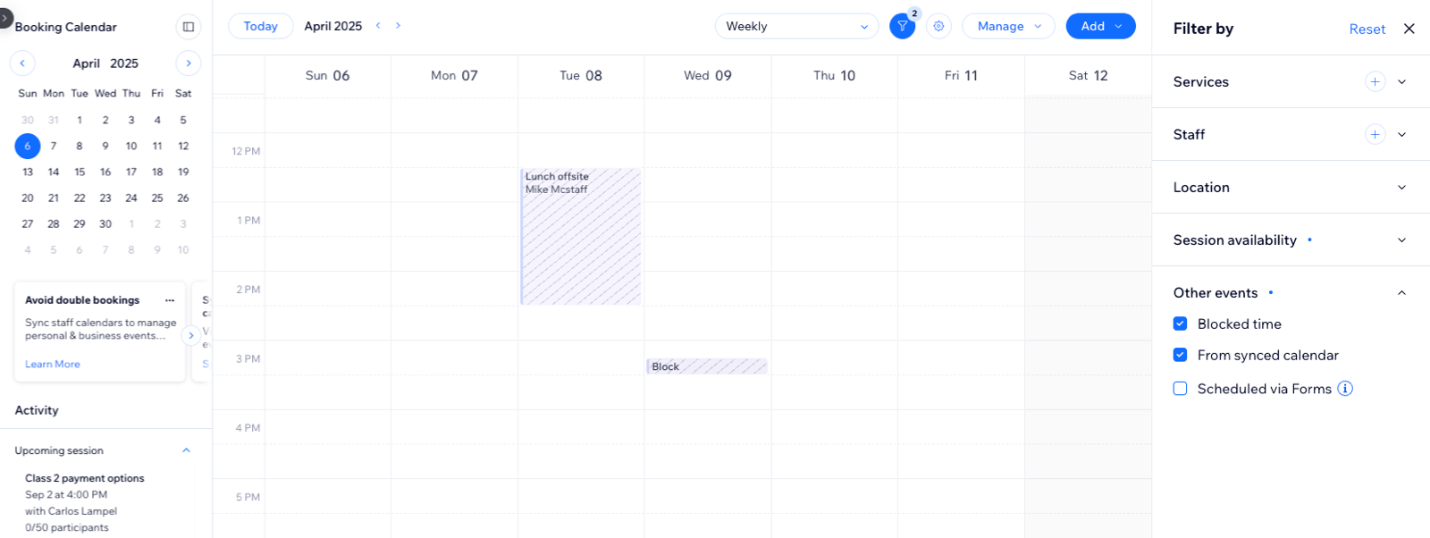This screenshot has width=1430, height=538.
Task: Select April 17 in the mini calendar
Action: point(131,172)
